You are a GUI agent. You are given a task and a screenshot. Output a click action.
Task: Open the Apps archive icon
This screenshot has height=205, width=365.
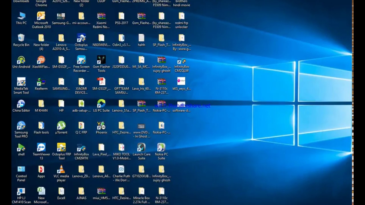pos(41,172)
